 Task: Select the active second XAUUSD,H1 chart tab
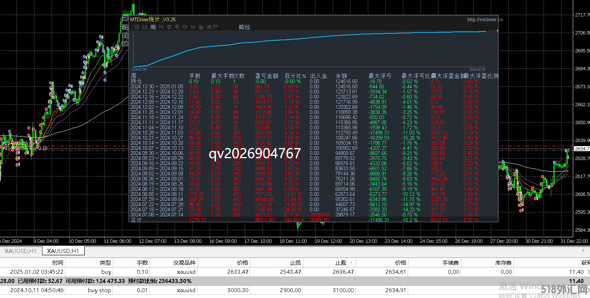pyautogui.click(x=63, y=251)
